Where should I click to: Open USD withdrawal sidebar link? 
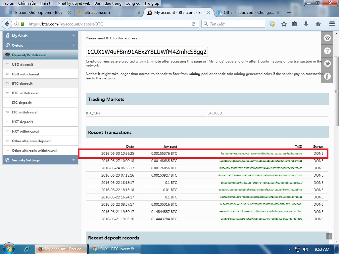click(40, 74)
